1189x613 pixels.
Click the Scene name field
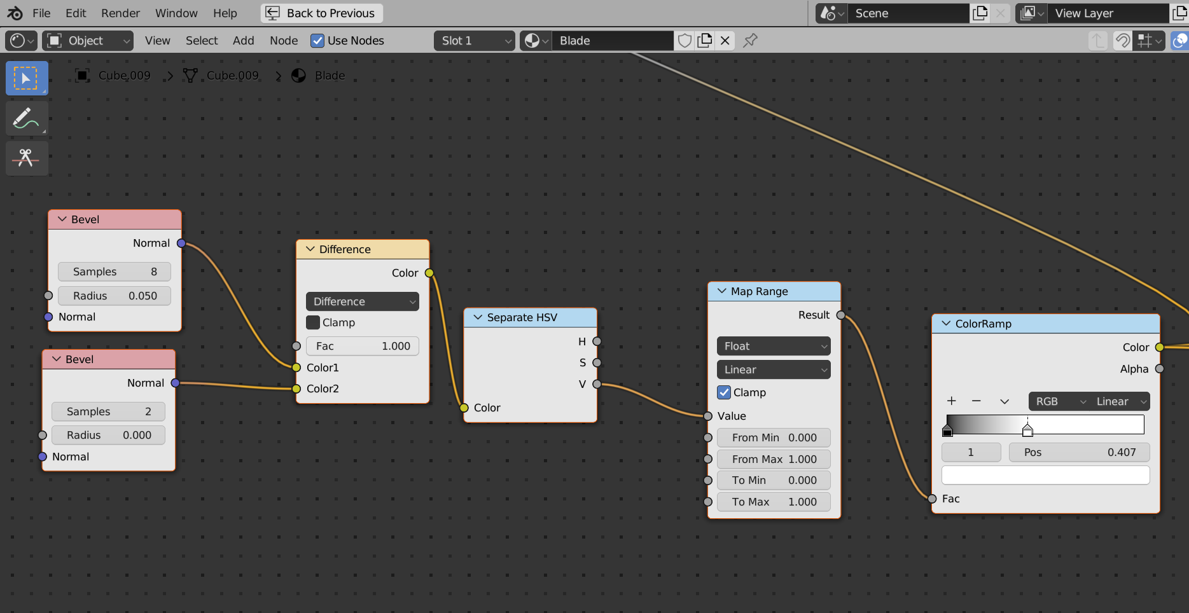[908, 13]
